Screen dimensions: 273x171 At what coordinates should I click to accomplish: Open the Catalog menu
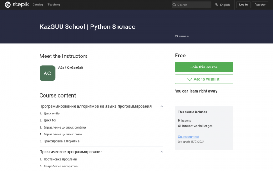pyautogui.click(x=38, y=5)
